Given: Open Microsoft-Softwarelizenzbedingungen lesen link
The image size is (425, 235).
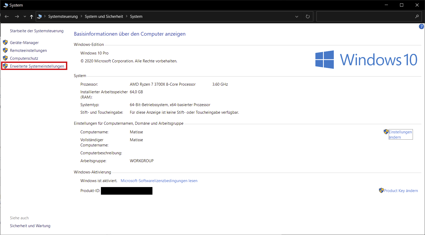Looking at the screenshot, I should point(159,181).
